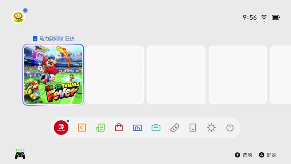Open GameChat orange C icon
The width and height of the screenshot is (291, 164).
pos(82,128)
